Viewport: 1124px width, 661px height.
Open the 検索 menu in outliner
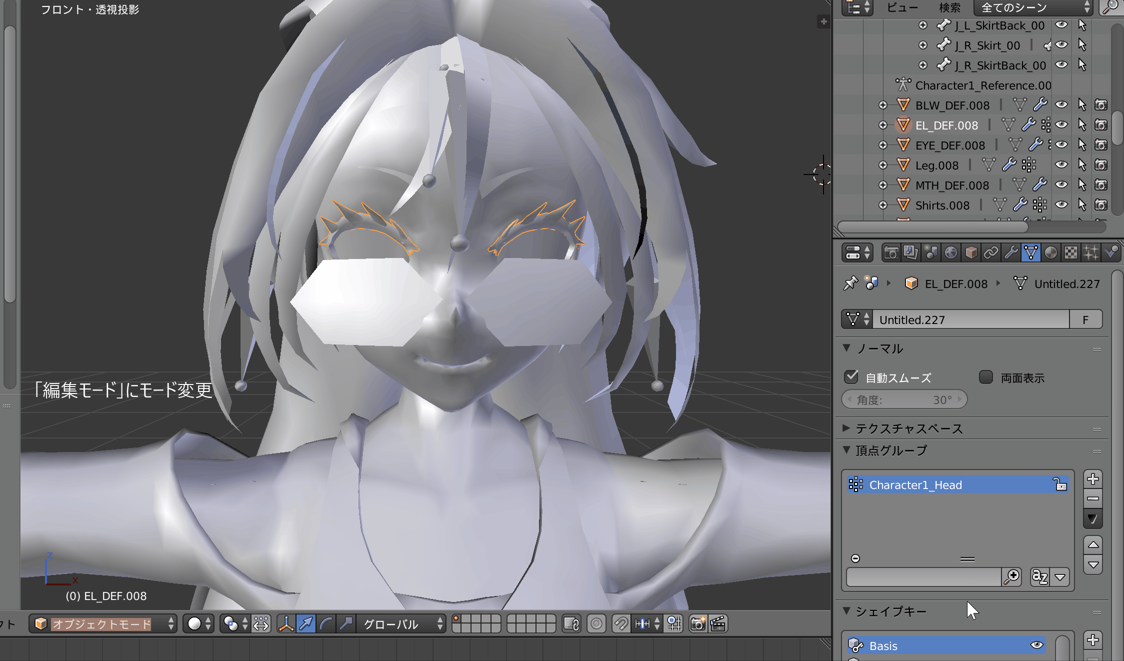coord(949,7)
